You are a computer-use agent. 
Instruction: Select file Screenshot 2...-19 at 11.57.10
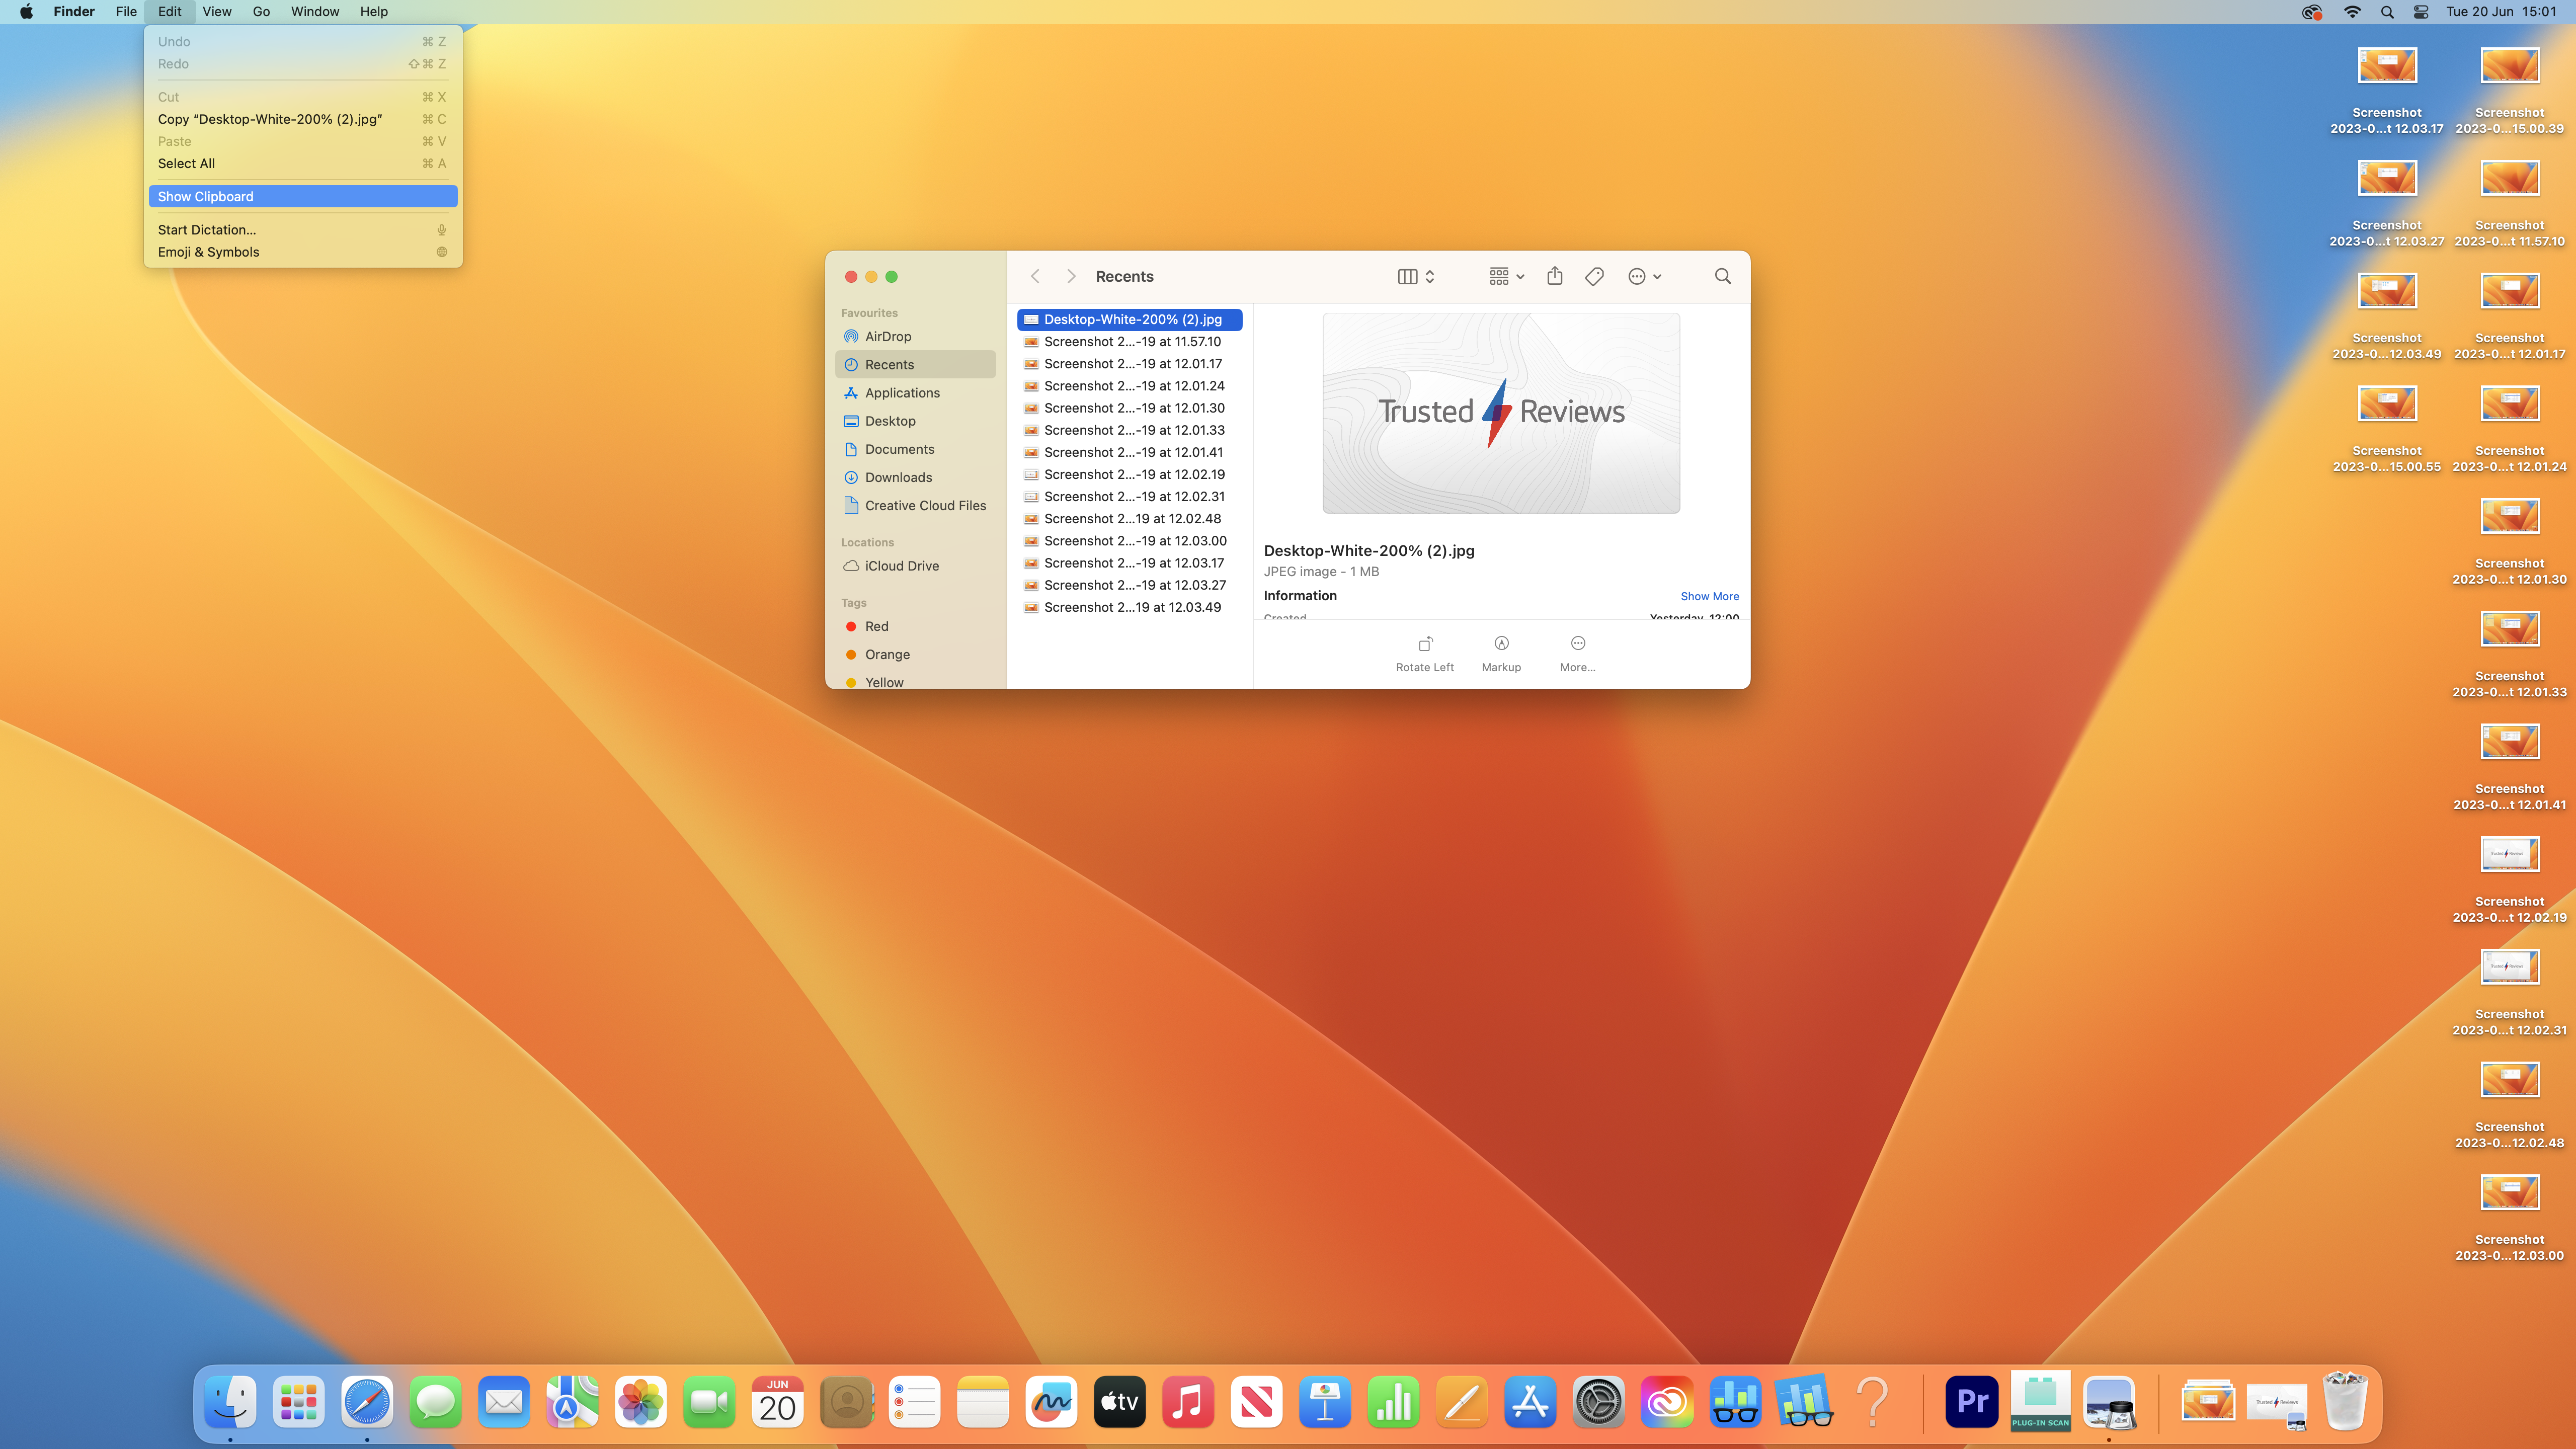pos(1129,341)
